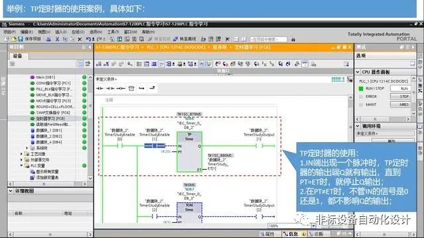Toggle monitoring glasses icon in editor toolbar
Screen dimensions: 424x238
coord(305,63)
